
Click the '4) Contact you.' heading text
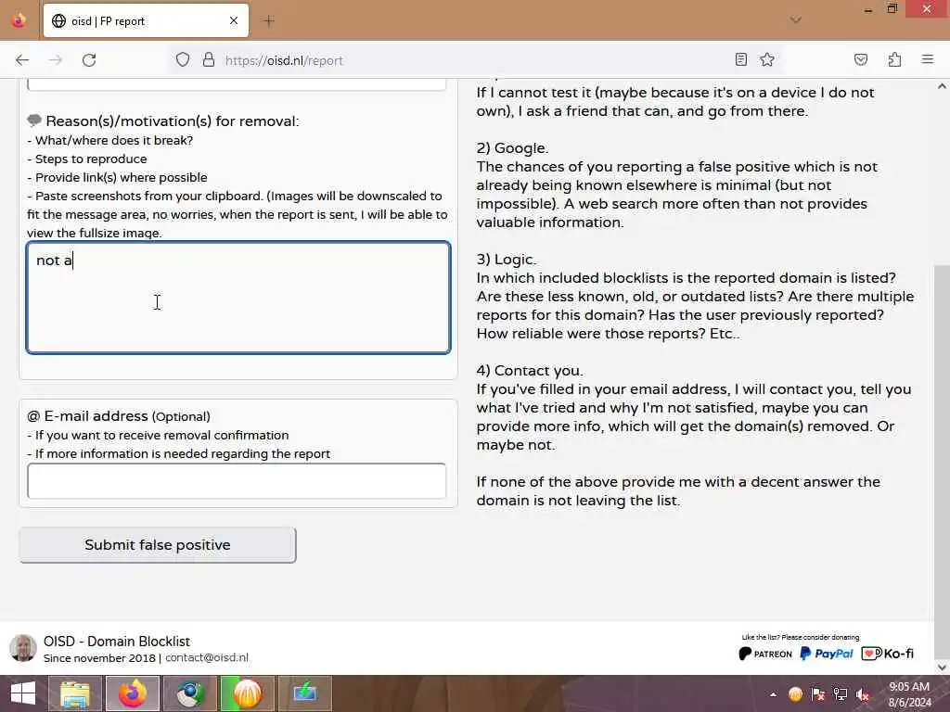(530, 371)
